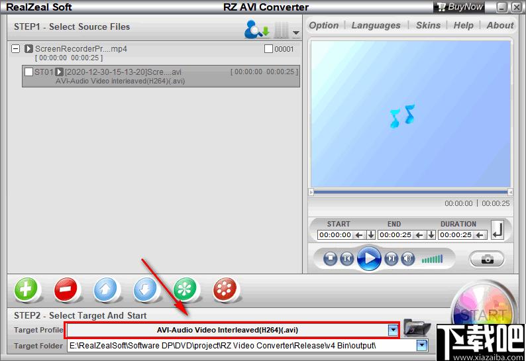Click the red remove file button
The width and height of the screenshot is (526, 361).
[x=66, y=289]
